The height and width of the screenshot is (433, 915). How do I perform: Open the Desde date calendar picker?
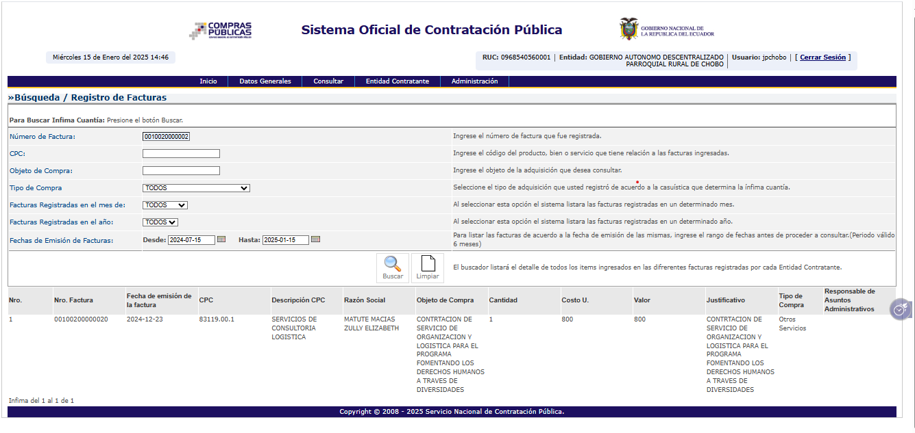(x=221, y=239)
